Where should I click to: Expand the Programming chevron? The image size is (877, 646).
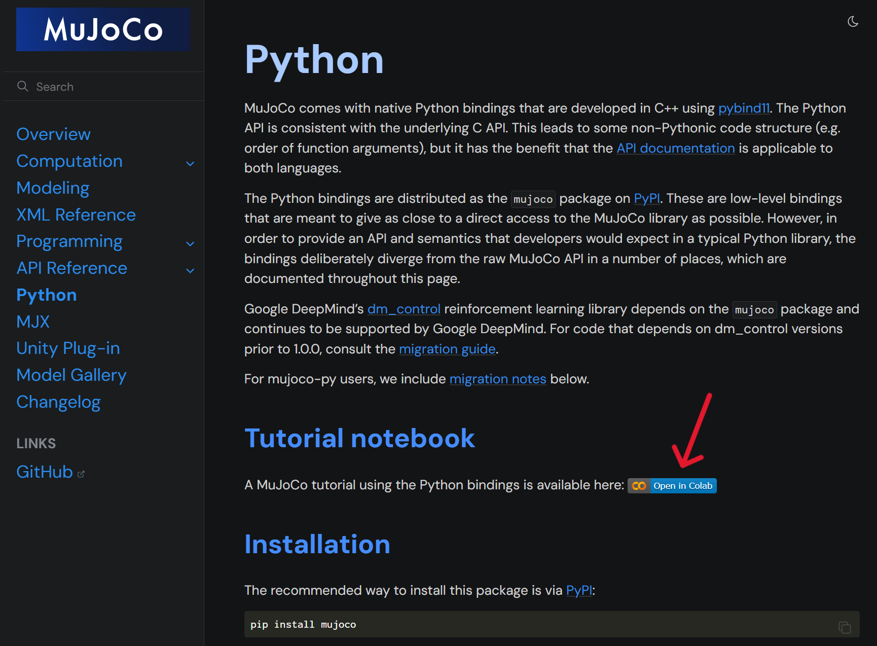190,243
